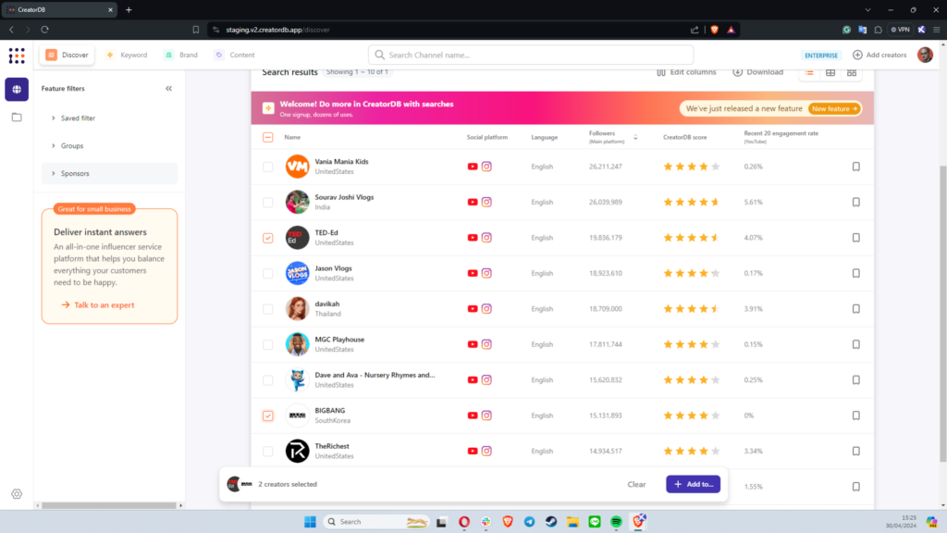Click the globe discover sidebar icon
Screen dimensions: 947x533
pos(17,90)
